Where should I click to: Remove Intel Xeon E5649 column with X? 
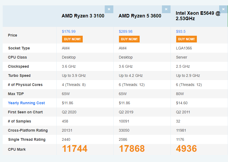(x=223, y=9)
